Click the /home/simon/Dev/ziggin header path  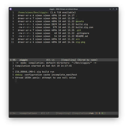pos(33,13)
